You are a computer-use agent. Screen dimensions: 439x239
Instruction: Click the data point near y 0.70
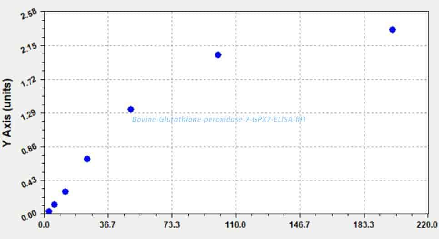[x=87, y=159]
